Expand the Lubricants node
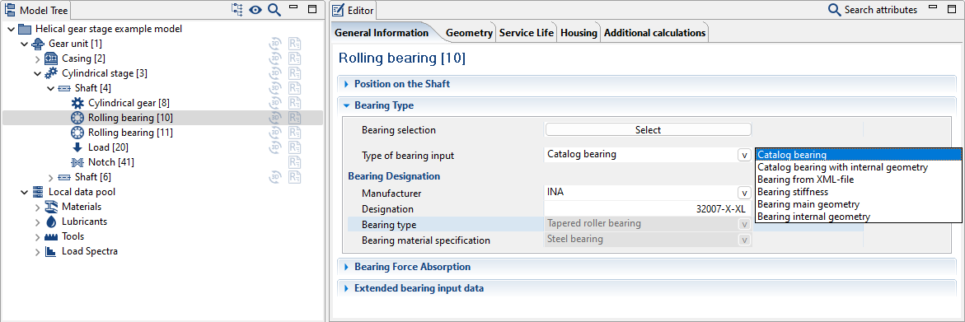 coord(38,222)
